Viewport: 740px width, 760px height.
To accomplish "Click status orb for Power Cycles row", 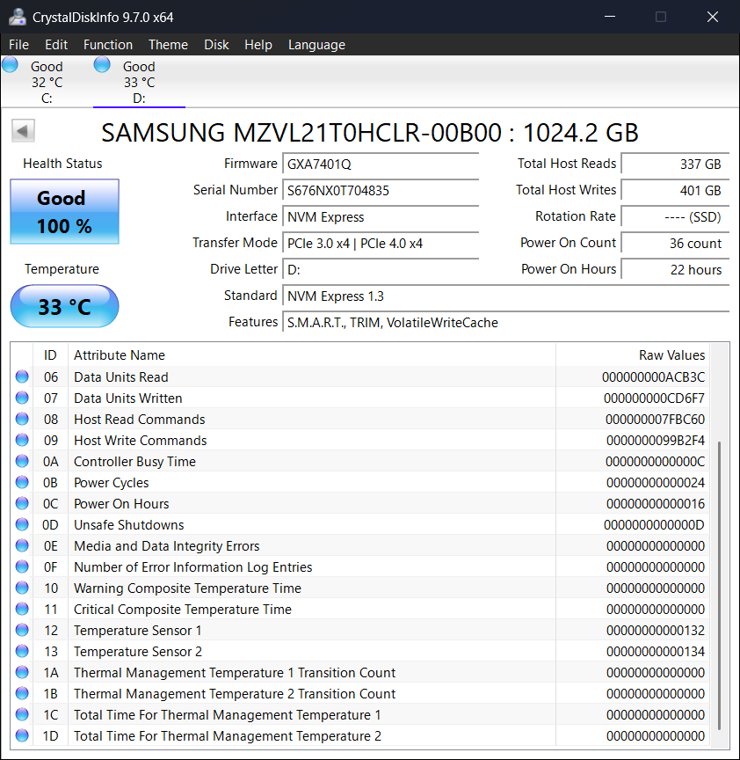I will point(22,483).
